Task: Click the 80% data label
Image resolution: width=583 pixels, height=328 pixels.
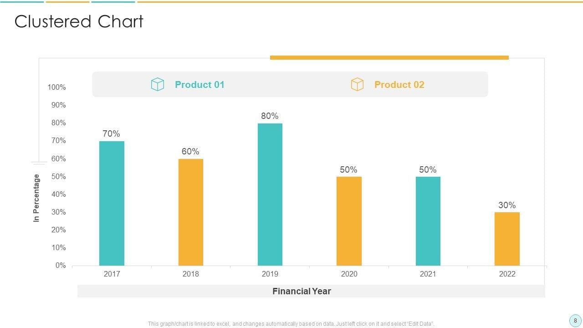Action: pos(270,116)
